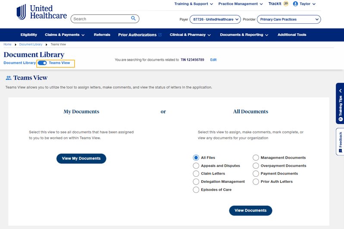
Task: Go to Document Library breadcrumb link
Action: [x=31, y=44]
